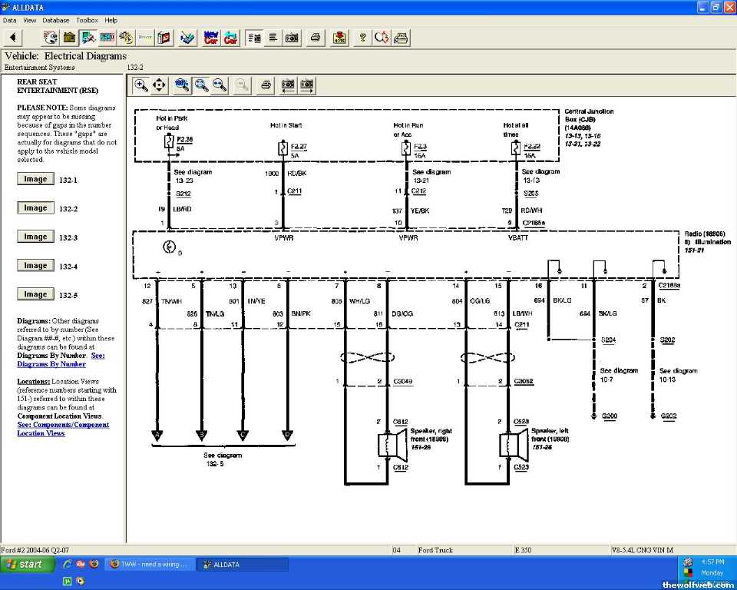Click the question mark help icon

(x=362, y=37)
